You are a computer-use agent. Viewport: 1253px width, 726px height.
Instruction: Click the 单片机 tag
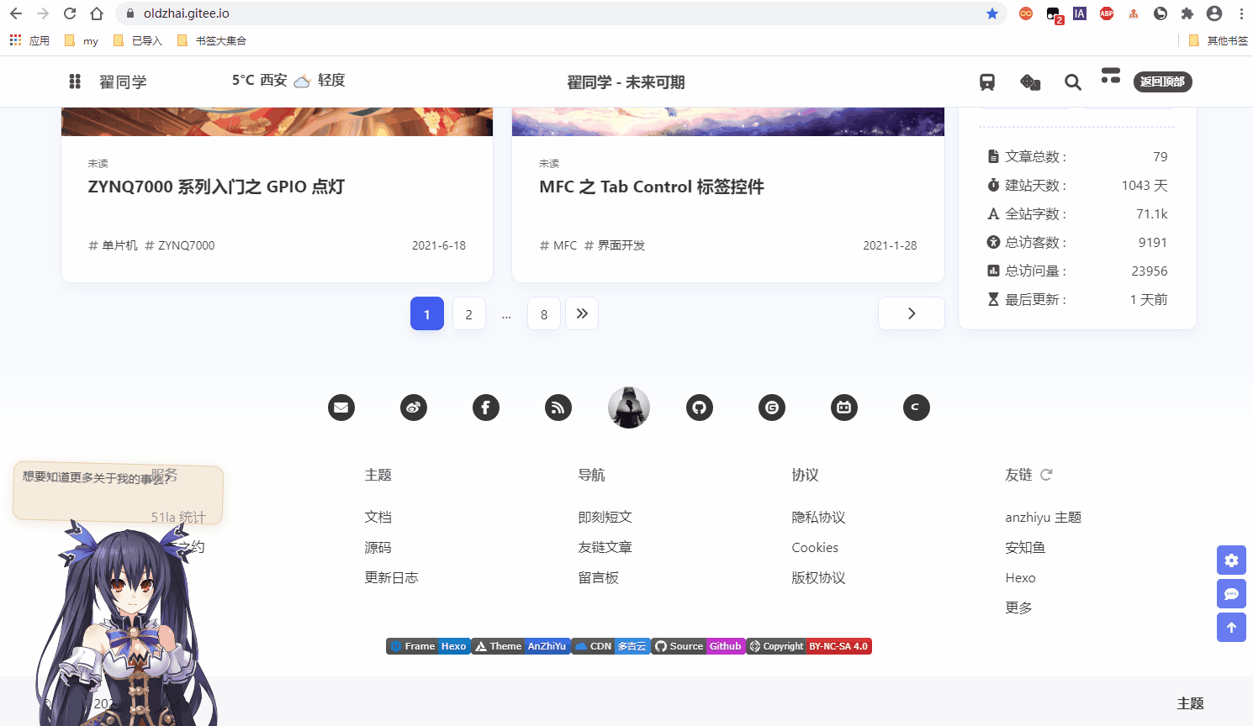pos(113,245)
